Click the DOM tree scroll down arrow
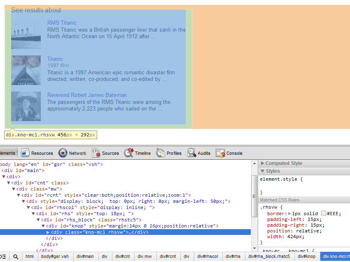This screenshot has width=350, height=262. coord(254,248)
